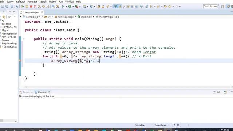Click the Debug bug icon
The height and width of the screenshot is (131, 233).
coord(63,7)
